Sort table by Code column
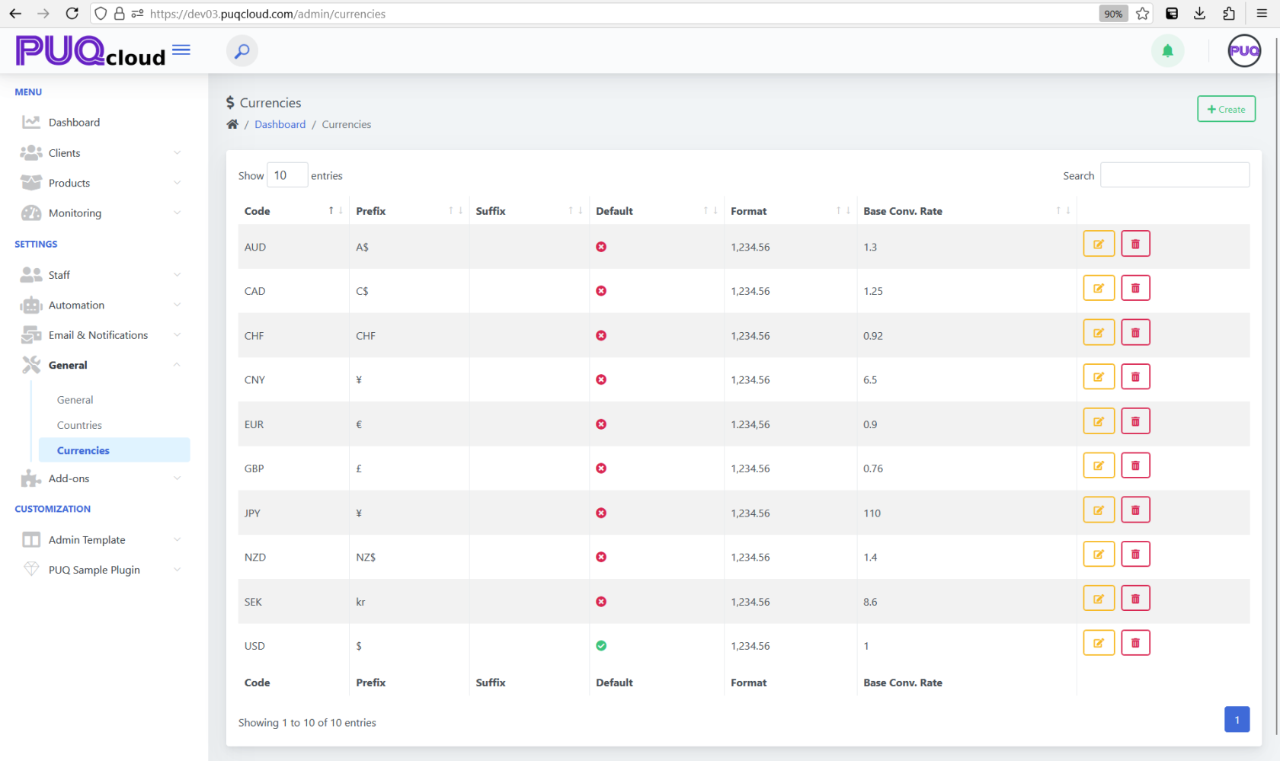 293,211
